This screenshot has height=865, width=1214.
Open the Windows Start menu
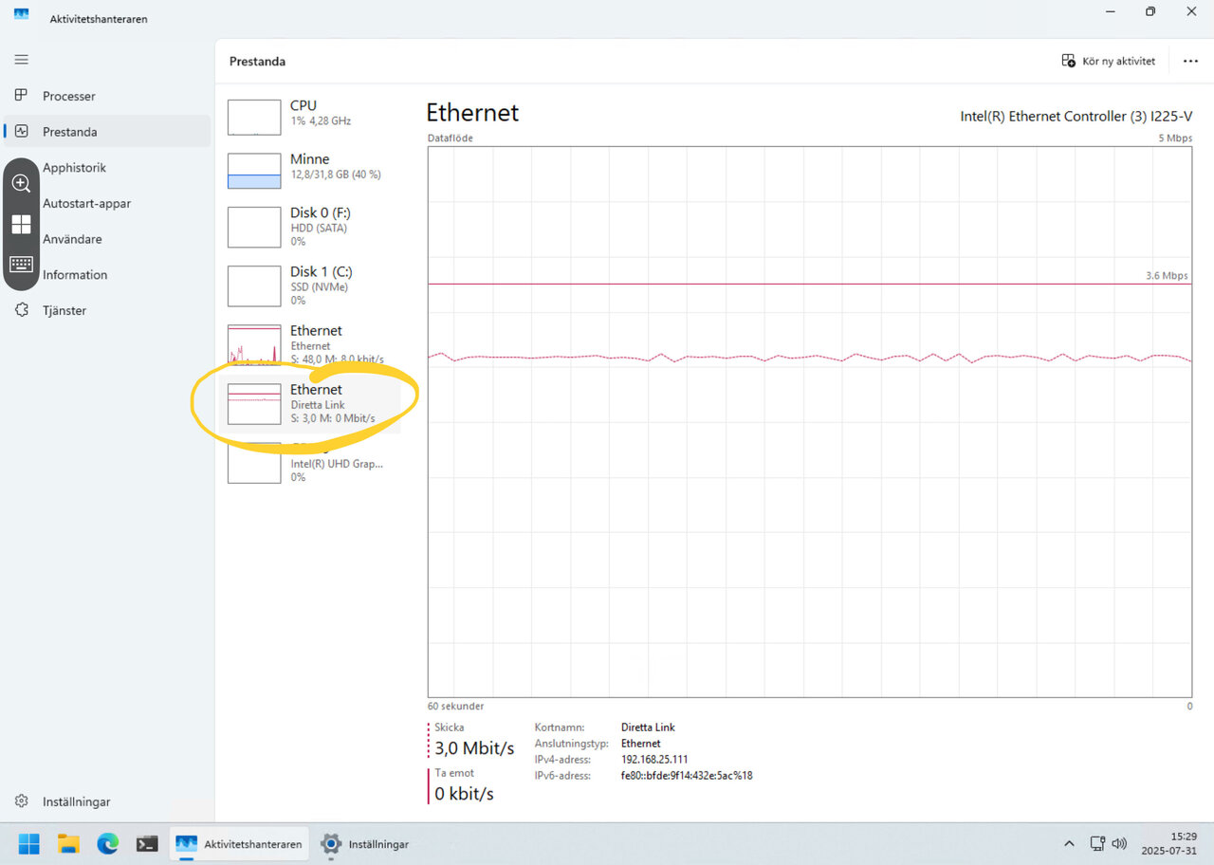point(29,843)
